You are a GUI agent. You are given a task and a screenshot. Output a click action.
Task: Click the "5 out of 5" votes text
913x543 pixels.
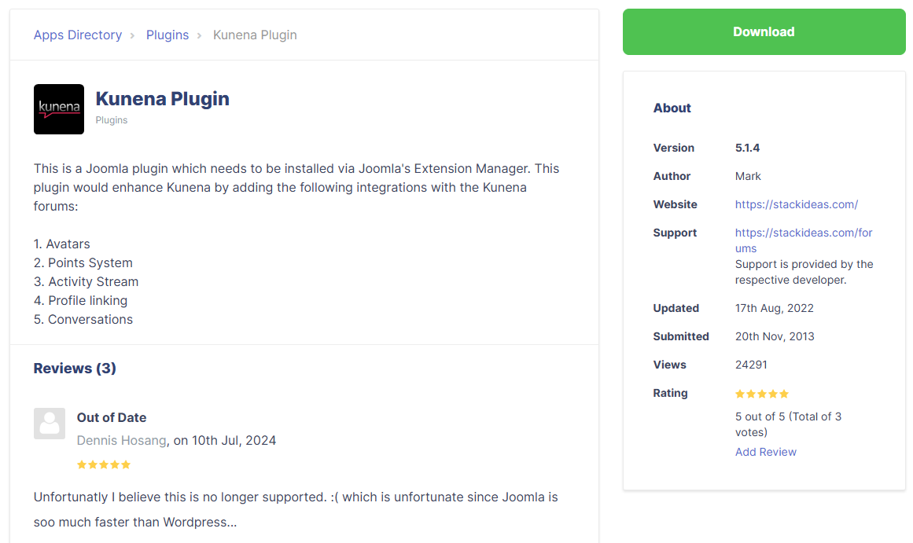click(787, 424)
